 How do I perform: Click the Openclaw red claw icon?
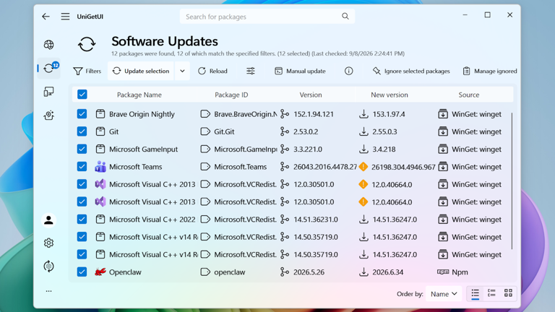tap(100, 272)
